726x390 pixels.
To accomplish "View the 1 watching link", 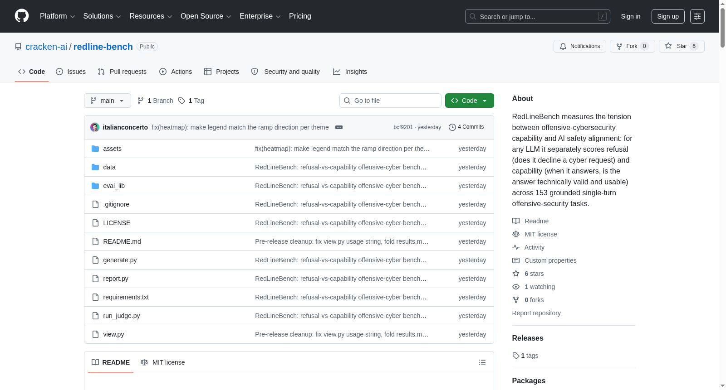I will pyautogui.click(x=534, y=287).
